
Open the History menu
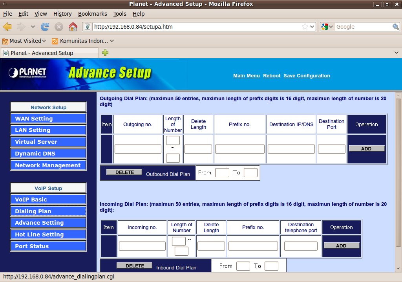62,14
